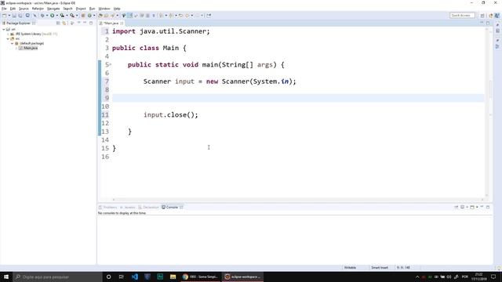
Task: Click the Save All toolbar icon
Action: click(x=20, y=16)
